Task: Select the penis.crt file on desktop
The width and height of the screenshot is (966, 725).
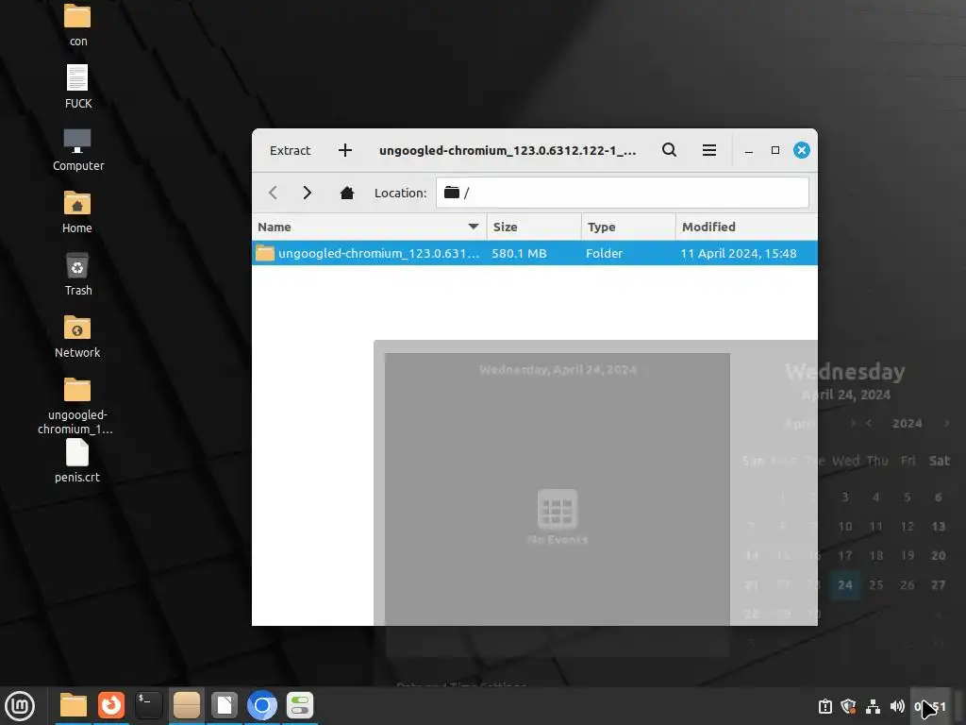Action: (77, 461)
